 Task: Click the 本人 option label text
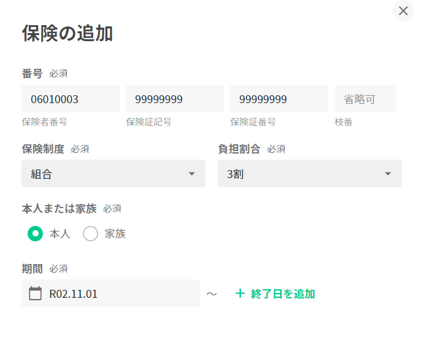point(60,234)
